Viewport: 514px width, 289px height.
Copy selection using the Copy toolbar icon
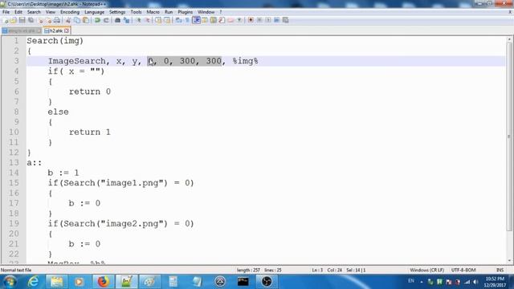(77, 20)
